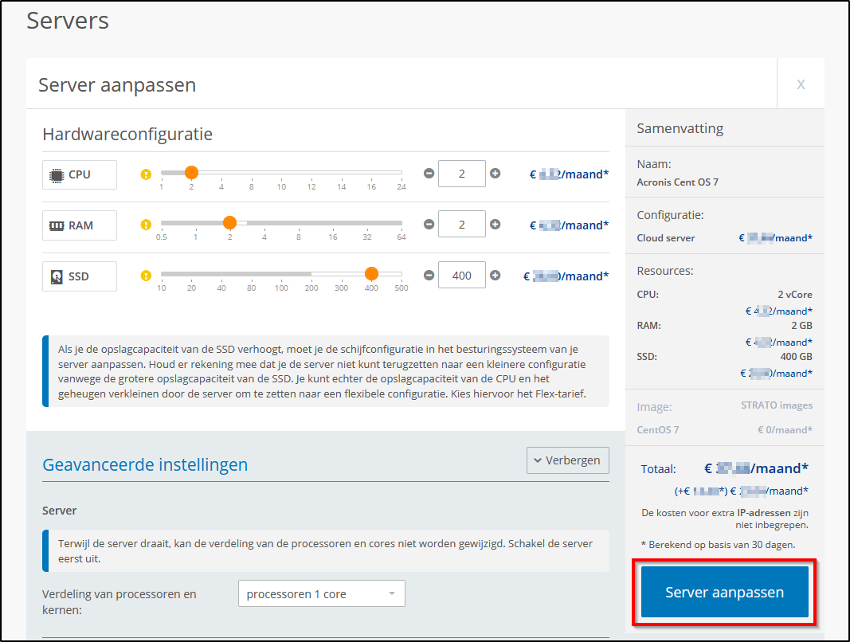
Task: Increase SSD size with plus icon
Action: [495, 275]
